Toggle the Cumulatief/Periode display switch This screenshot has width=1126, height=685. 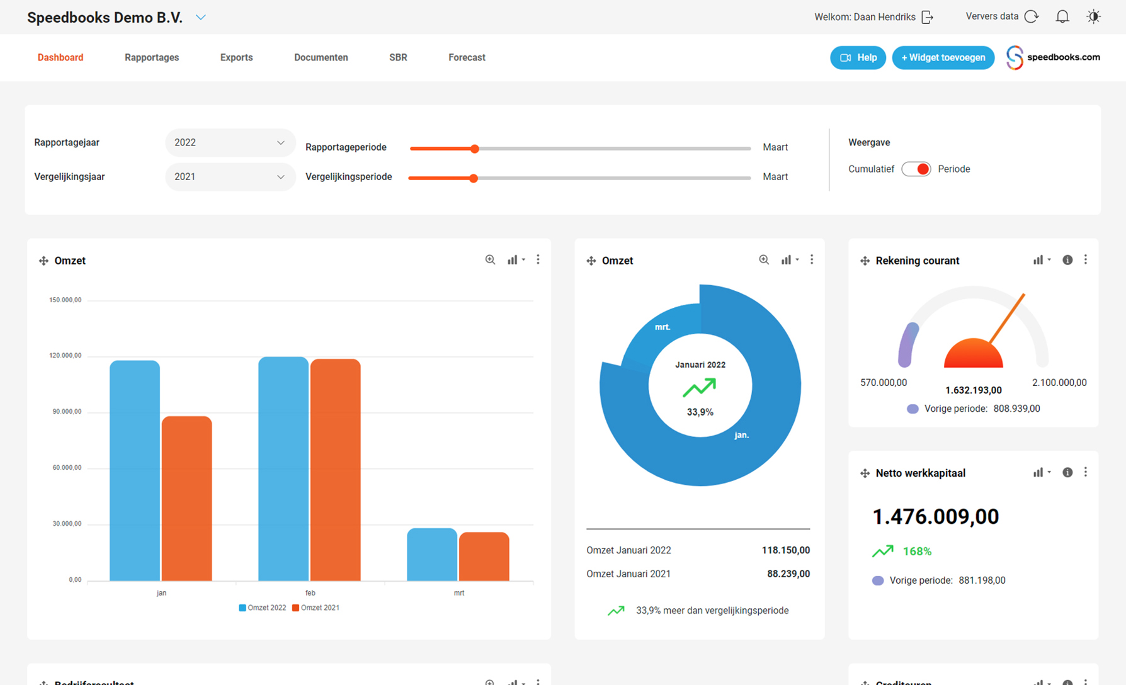(x=916, y=169)
